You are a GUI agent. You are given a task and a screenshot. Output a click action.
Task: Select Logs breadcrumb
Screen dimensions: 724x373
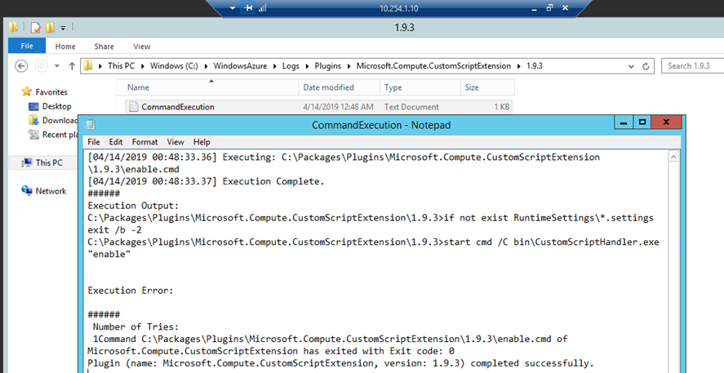pos(291,66)
